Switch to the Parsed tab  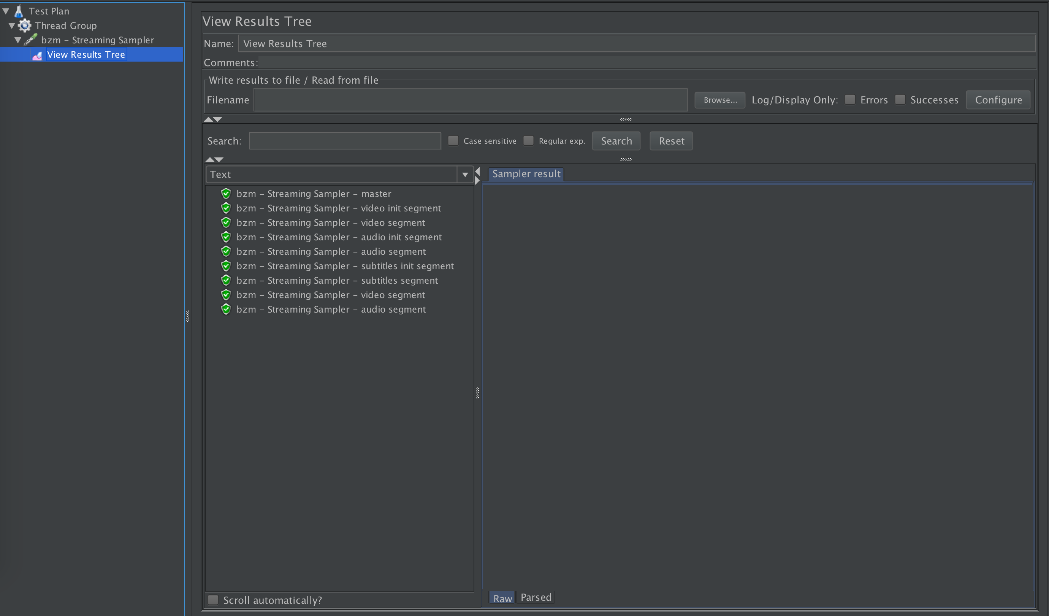(536, 597)
